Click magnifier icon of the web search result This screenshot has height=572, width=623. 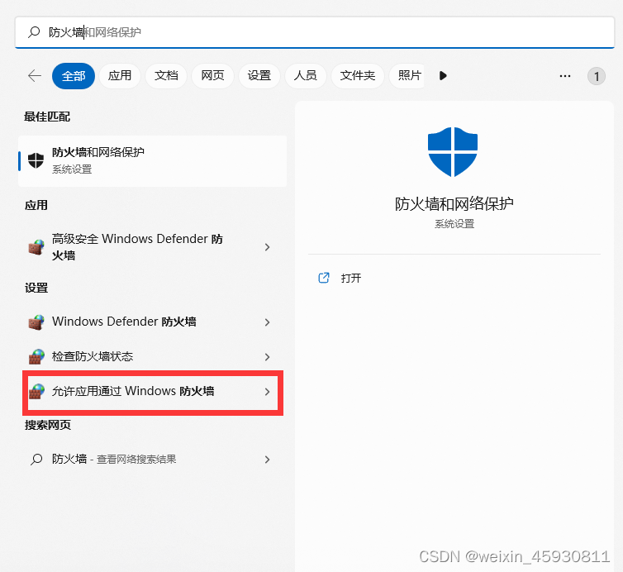coord(36,460)
